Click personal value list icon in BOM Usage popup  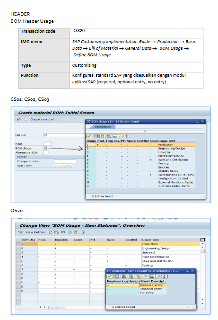tap(127, 136)
